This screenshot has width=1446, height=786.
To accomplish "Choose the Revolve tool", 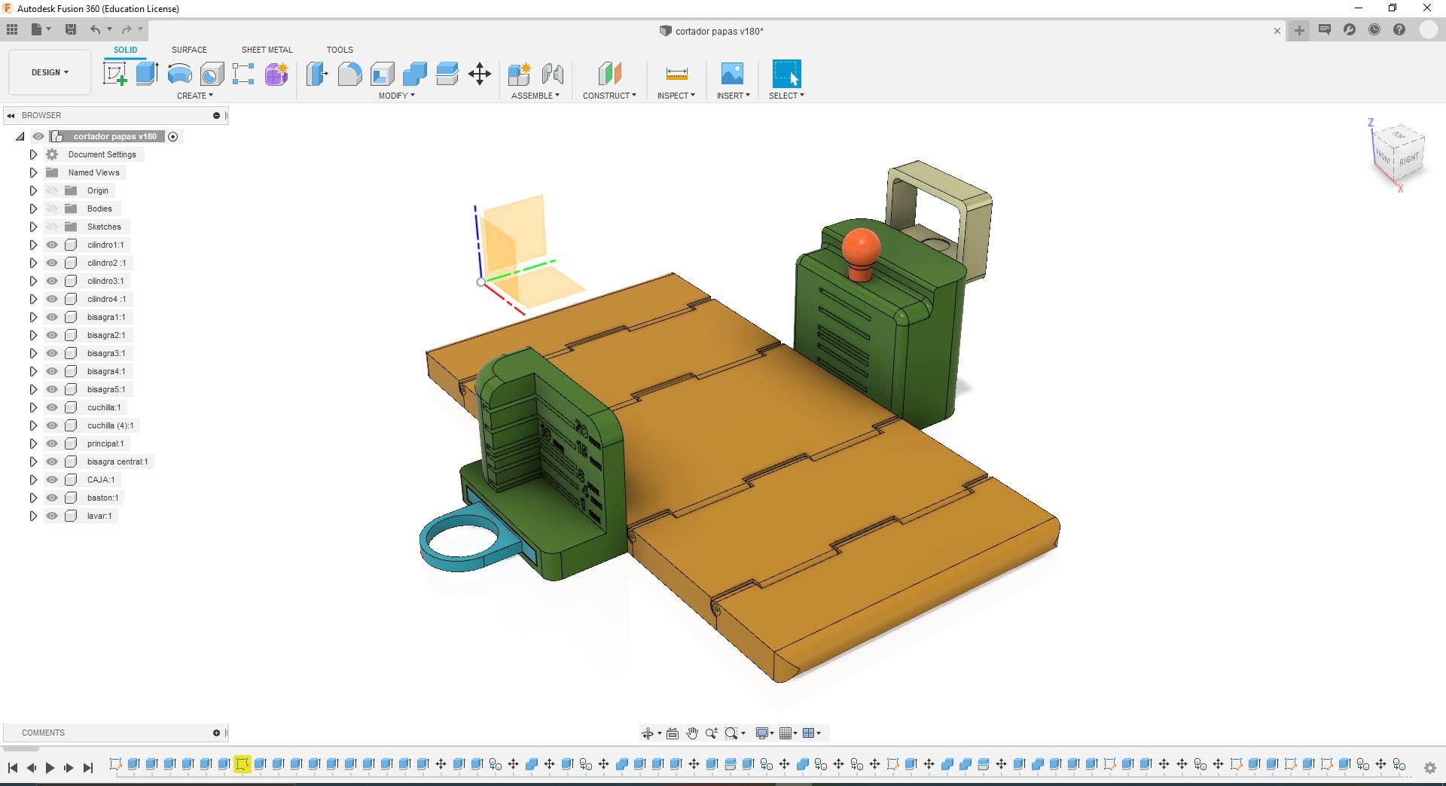I will point(179,74).
